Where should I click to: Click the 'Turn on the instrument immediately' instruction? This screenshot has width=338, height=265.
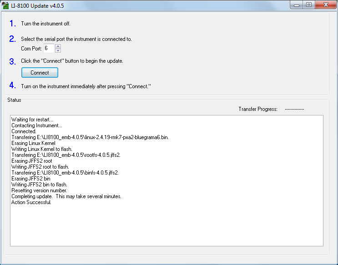(86, 86)
